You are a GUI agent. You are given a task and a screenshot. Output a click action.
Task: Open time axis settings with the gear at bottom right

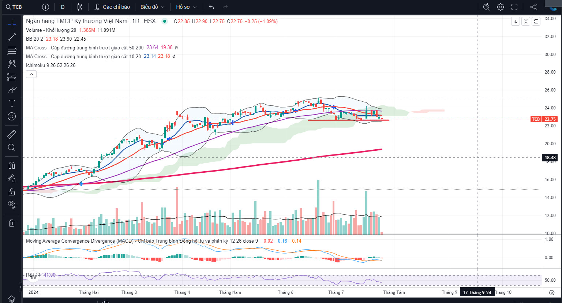pyautogui.click(x=552, y=292)
